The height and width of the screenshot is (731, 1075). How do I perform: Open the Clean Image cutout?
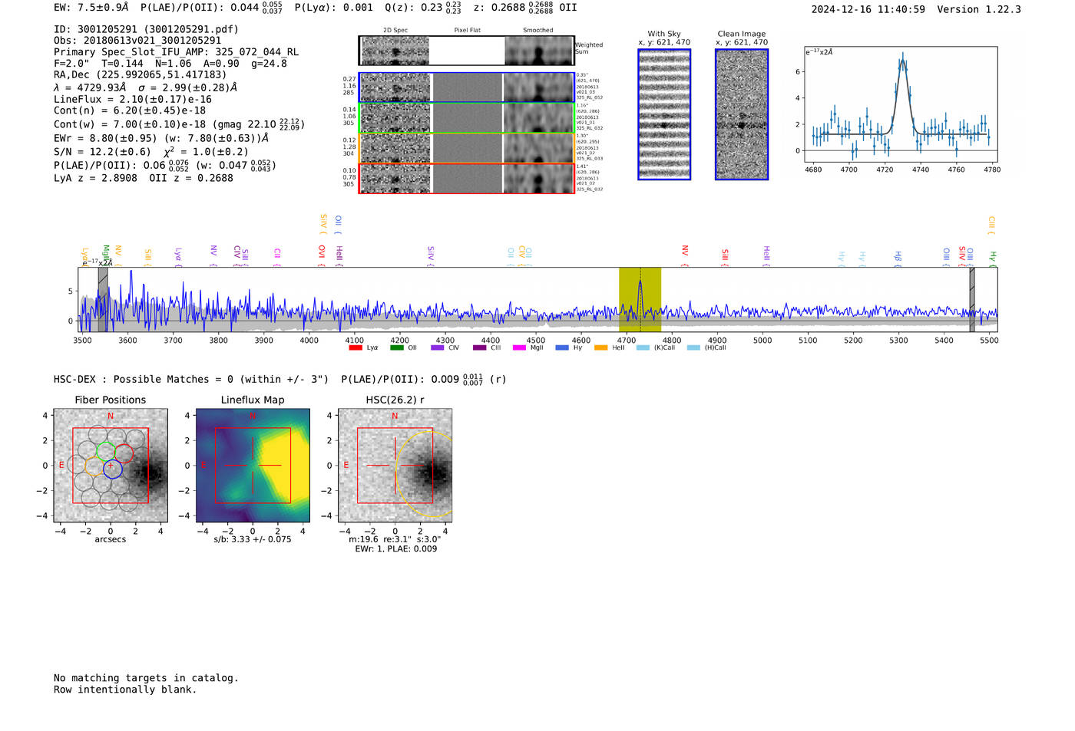click(742, 114)
